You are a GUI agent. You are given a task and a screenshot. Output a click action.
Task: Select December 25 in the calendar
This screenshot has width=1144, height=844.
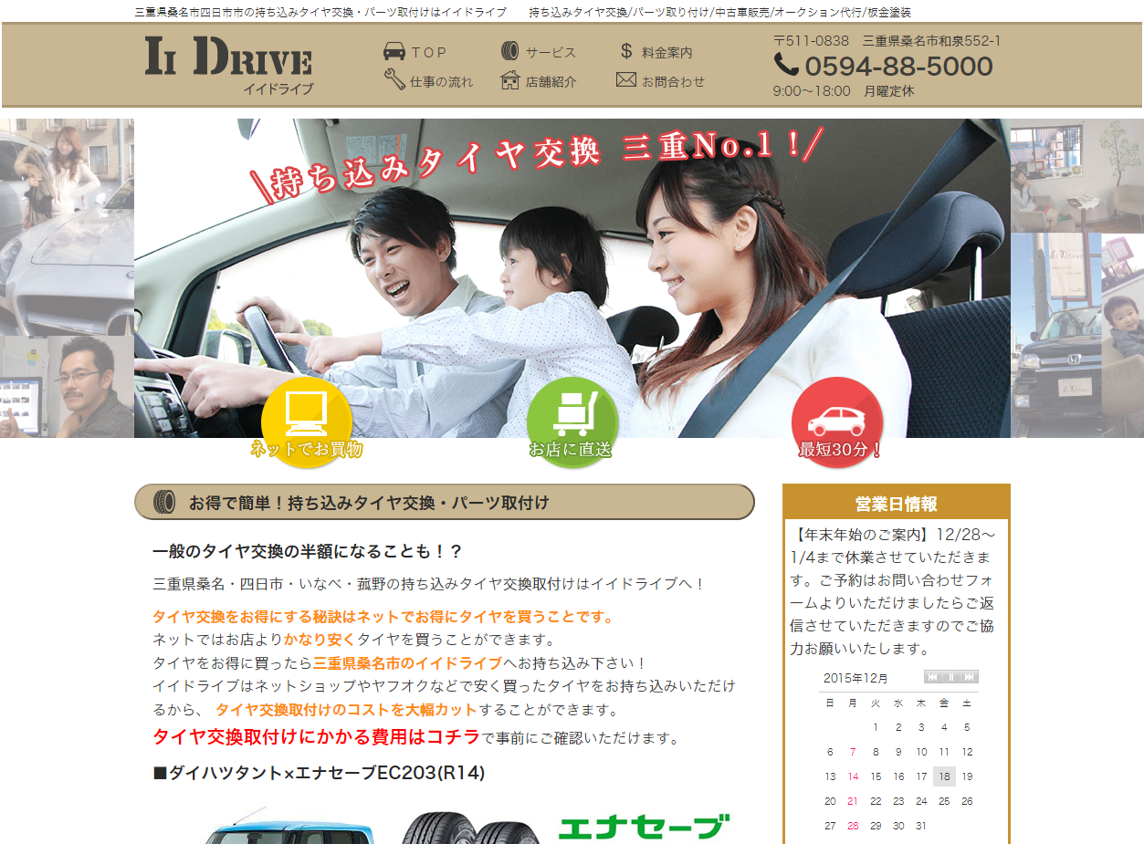(944, 801)
